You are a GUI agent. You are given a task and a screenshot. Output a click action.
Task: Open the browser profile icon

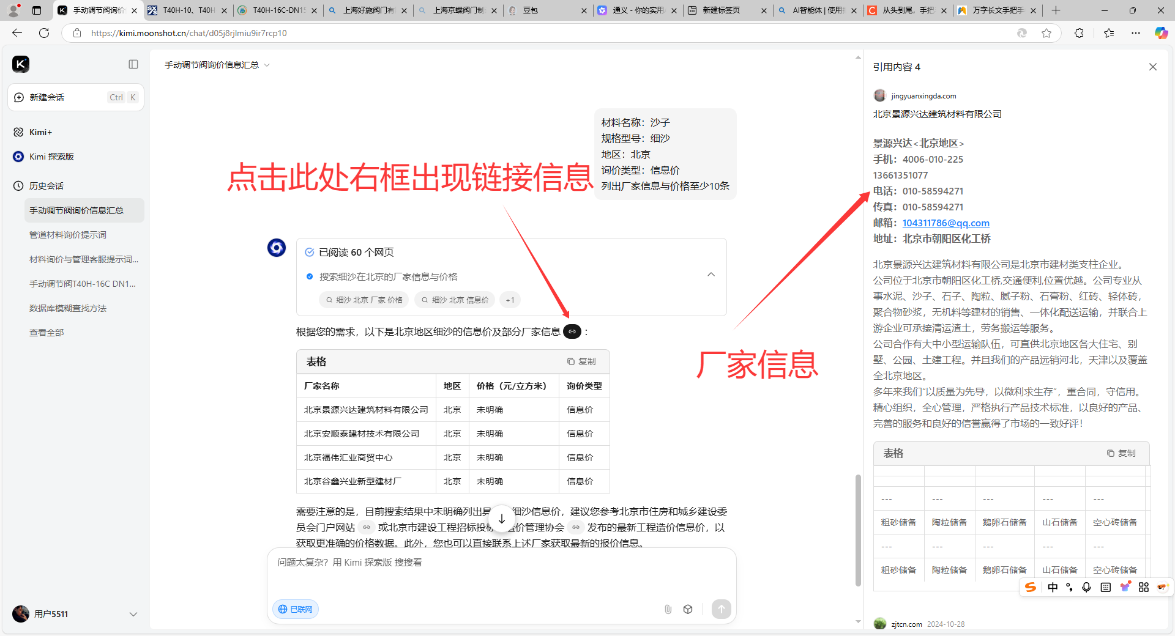pyautogui.click(x=13, y=10)
